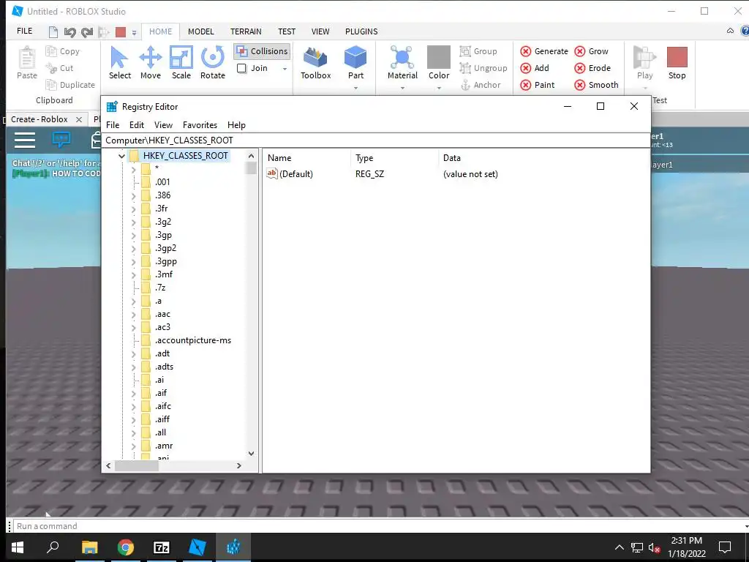
Task: Pick the Rotate tool
Action: [213, 63]
